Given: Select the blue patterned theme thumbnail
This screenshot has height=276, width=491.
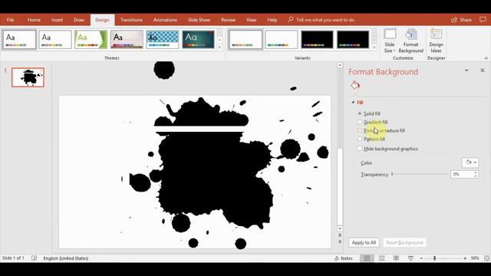Looking at the screenshot, I should (x=162, y=39).
